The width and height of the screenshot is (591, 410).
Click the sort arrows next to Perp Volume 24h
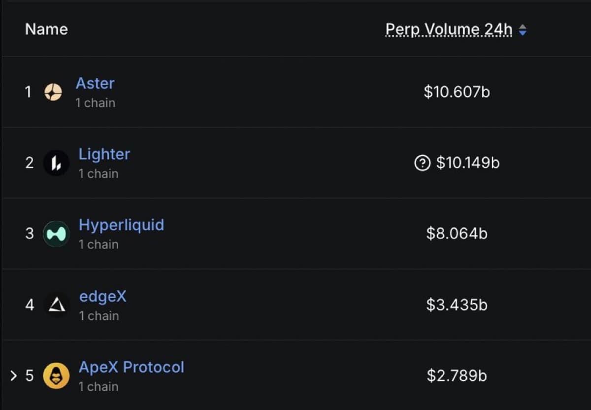[x=522, y=29]
